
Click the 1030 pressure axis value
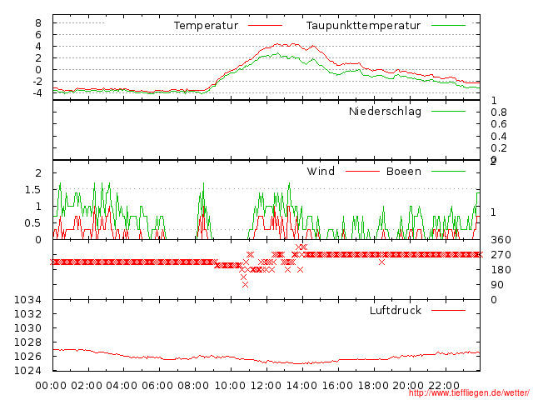pos(27,327)
